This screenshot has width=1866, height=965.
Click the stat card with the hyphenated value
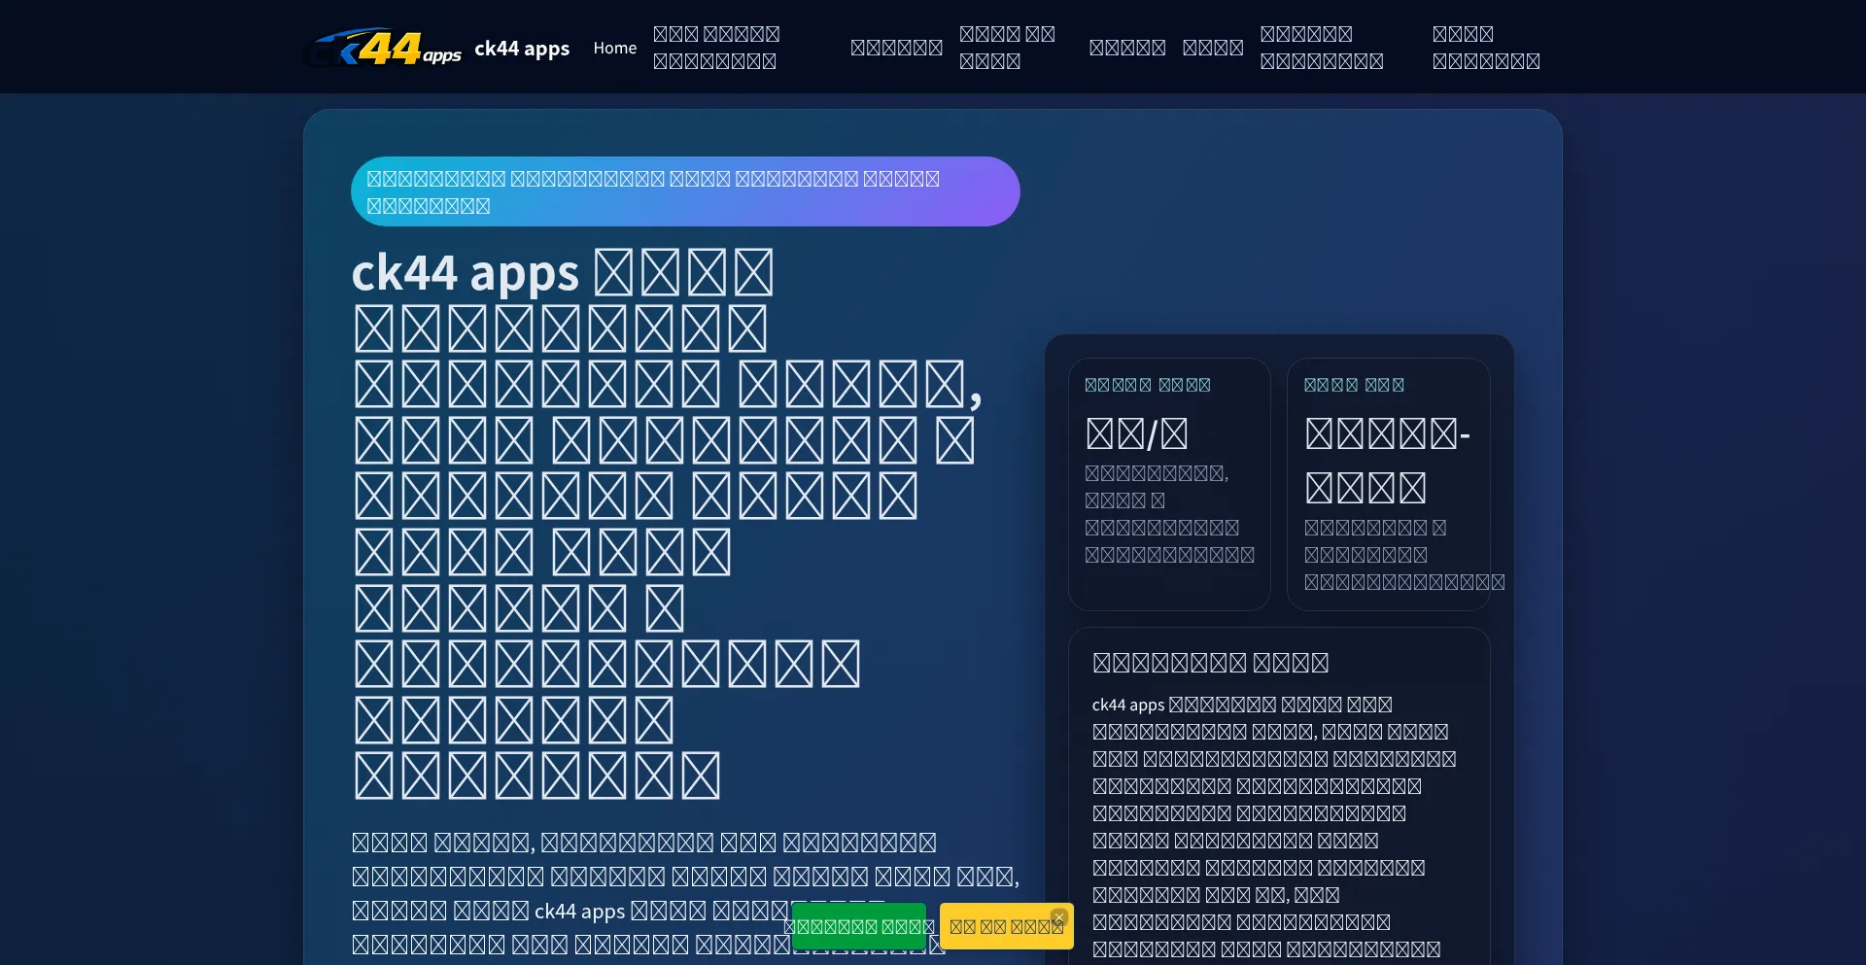pyautogui.click(x=1389, y=484)
